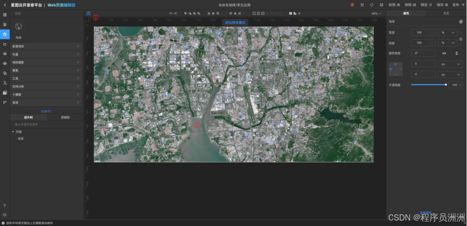467x226 pixels.
Task: Select the right anchor in position widget
Action: point(400,69)
